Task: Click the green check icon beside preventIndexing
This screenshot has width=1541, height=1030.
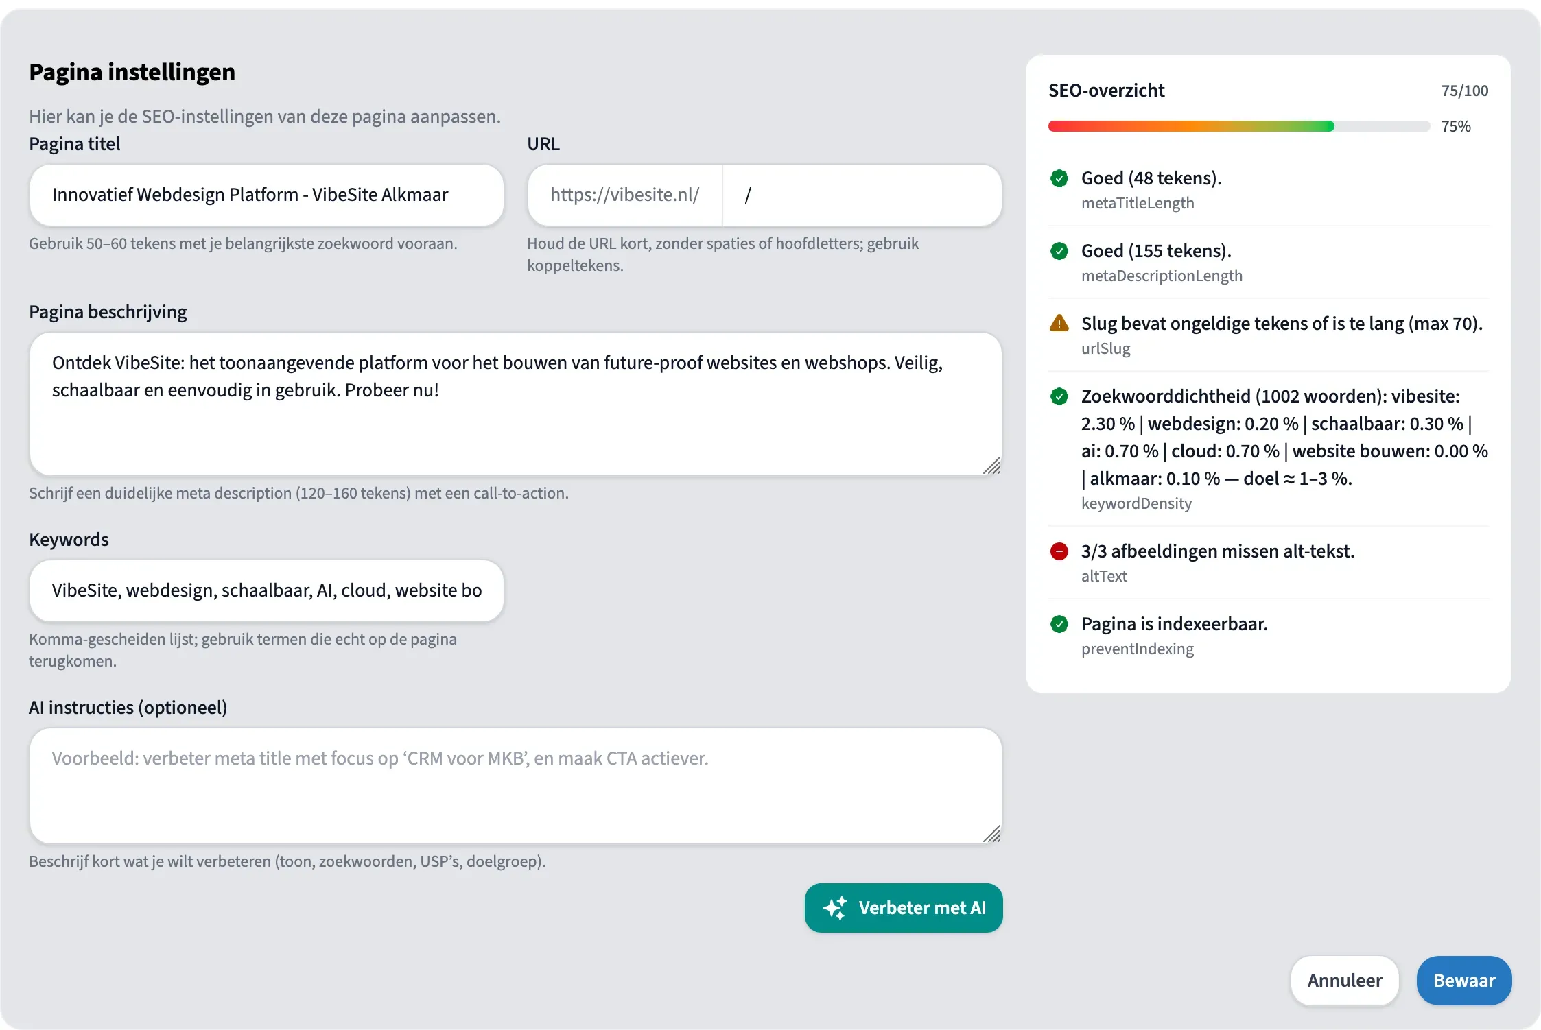Action: coord(1059,624)
